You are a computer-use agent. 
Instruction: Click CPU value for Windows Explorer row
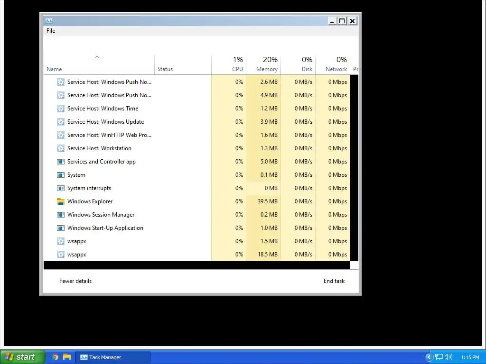click(x=239, y=201)
